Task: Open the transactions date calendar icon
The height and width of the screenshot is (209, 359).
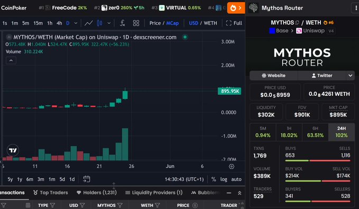Action: pos(27,205)
